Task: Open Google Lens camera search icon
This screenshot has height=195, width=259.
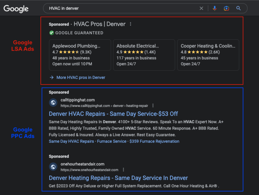Action: pyautogui.click(x=226, y=8)
